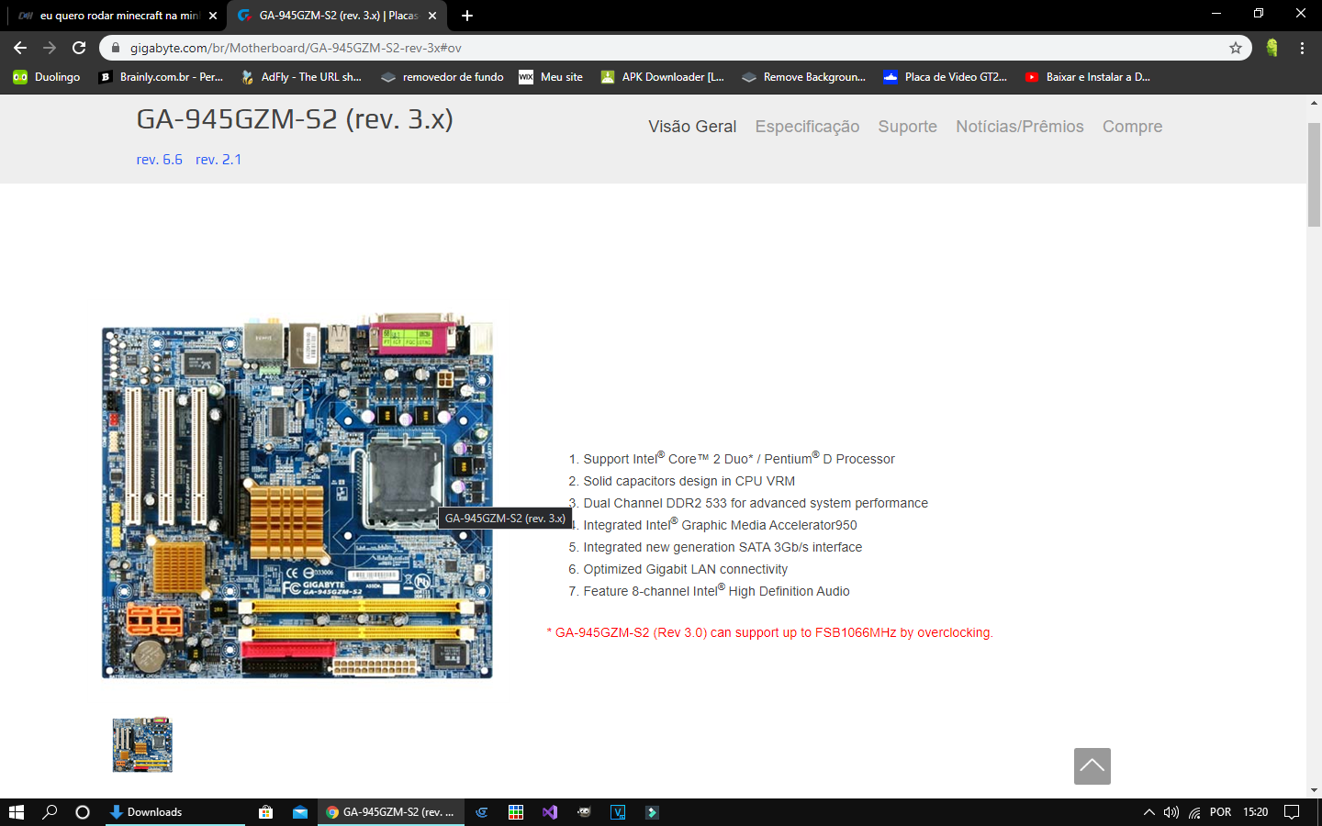Click the 'Optimized Gigabit LAN connectivity' line
The height and width of the screenshot is (826, 1322).
coord(685,569)
